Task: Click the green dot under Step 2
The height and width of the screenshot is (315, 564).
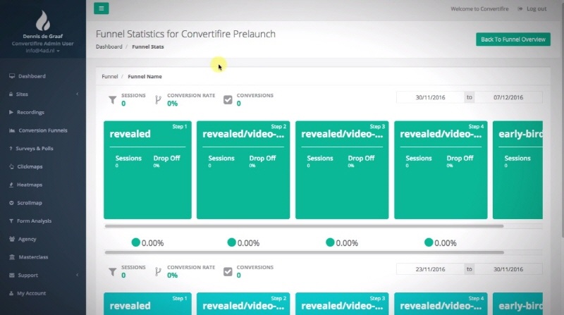Action: point(232,242)
